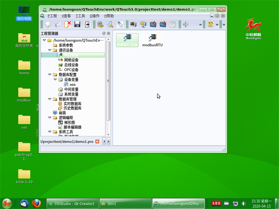The width and height of the screenshot is (279, 209).
Task: Click 新建串口设备 icon in main pane
Action: [x=127, y=40]
